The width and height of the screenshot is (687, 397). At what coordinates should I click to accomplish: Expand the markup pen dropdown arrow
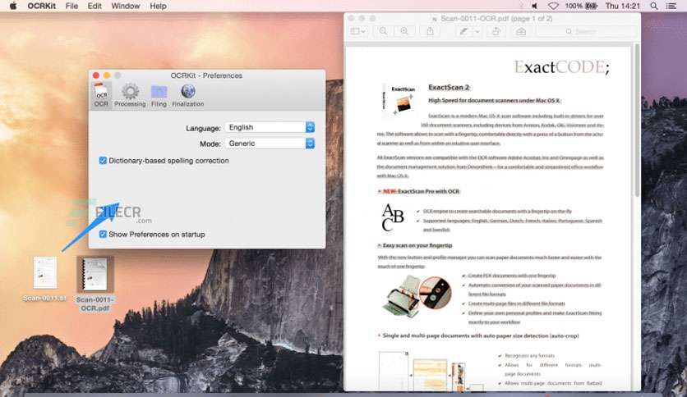477,31
